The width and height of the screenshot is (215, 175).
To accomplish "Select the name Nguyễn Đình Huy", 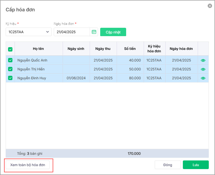I will click(32, 78).
